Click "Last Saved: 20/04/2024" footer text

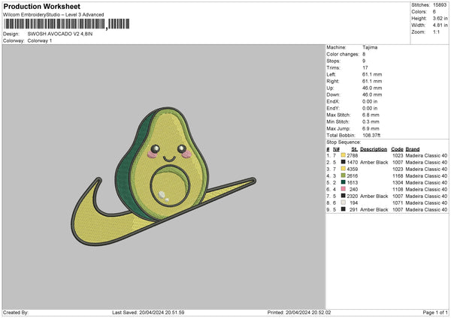pos(138,312)
